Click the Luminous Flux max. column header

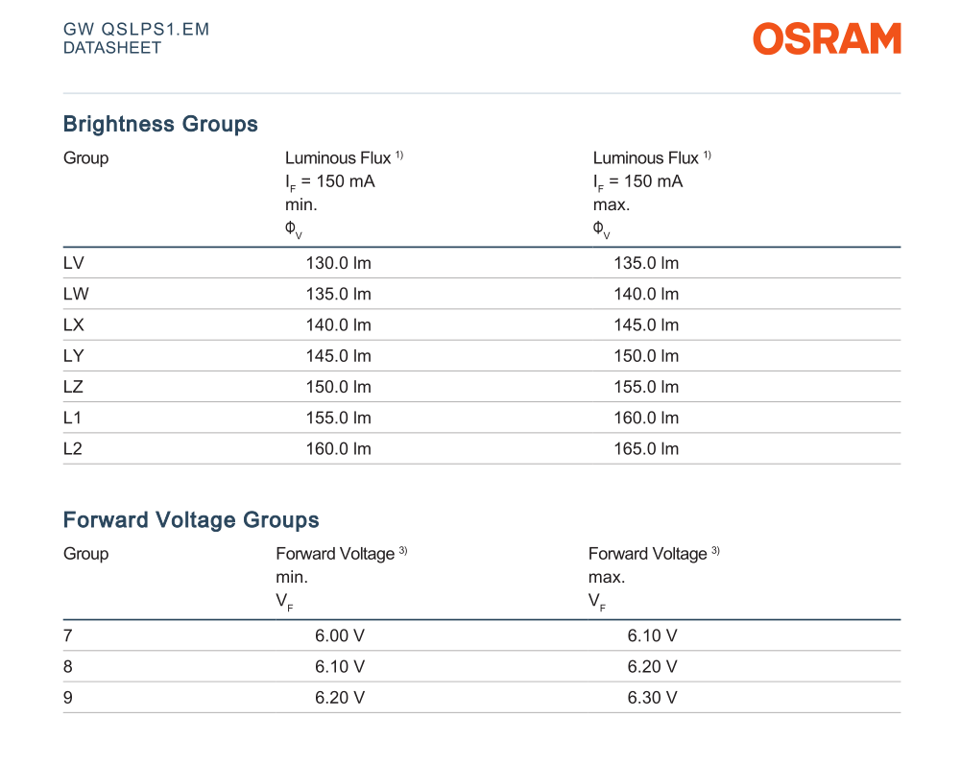tap(652, 194)
